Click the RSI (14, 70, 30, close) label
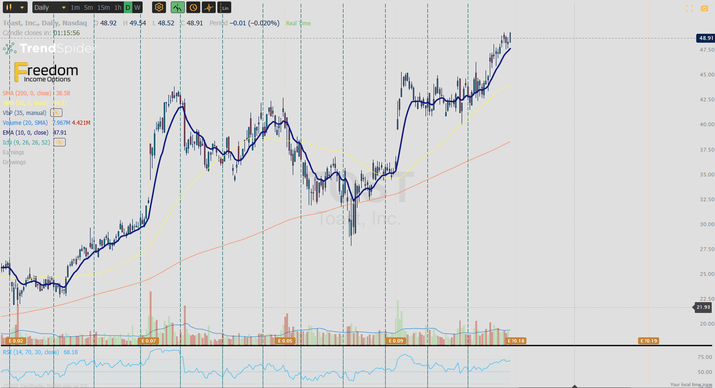Viewport: 715px width, 388px height. point(31,352)
